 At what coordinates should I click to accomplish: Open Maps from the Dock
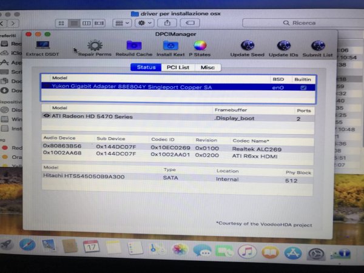tap(157, 249)
